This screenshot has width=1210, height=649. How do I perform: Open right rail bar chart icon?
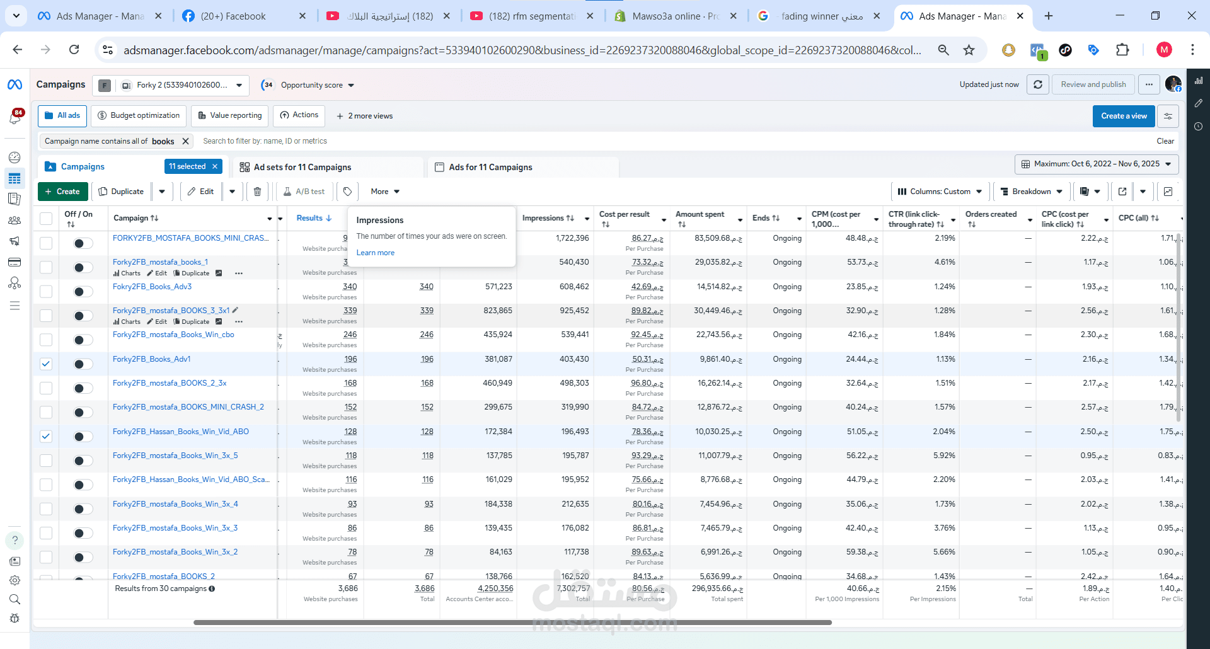point(1199,81)
